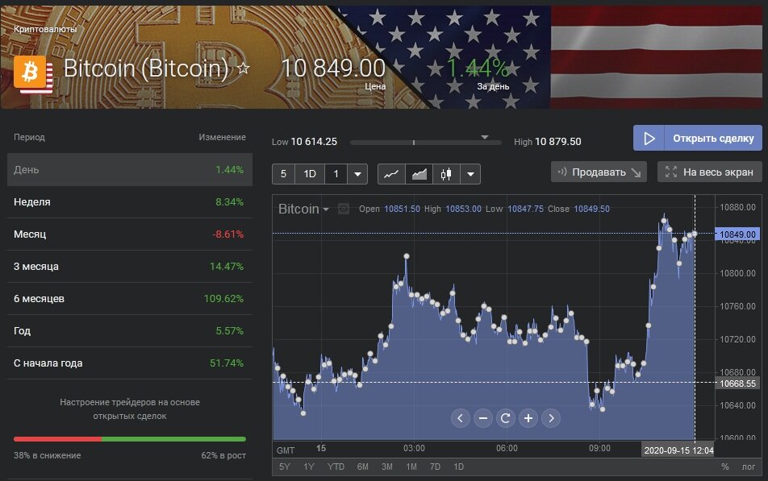Select the YTD time range
Image resolution: width=768 pixels, height=481 pixels.
(336, 467)
